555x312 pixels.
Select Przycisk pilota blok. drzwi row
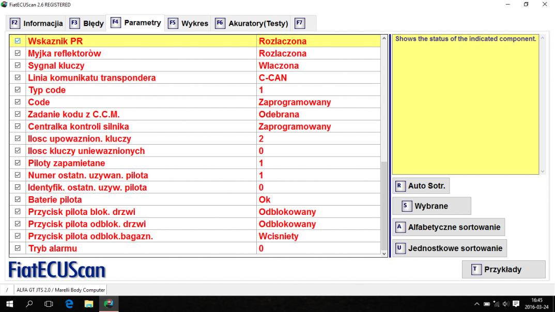click(195, 212)
